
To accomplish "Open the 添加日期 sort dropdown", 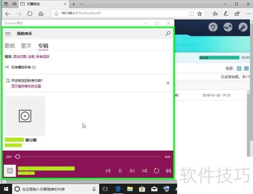I will pyautogui.click(x=20, y=57).
